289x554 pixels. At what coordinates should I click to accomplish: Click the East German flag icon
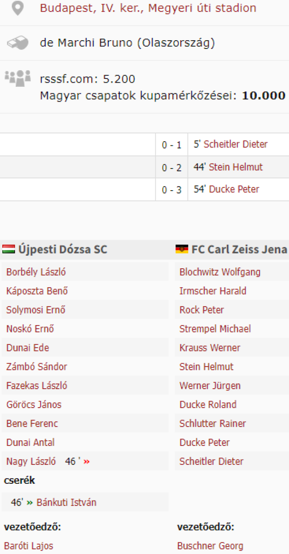coord(182,250)
